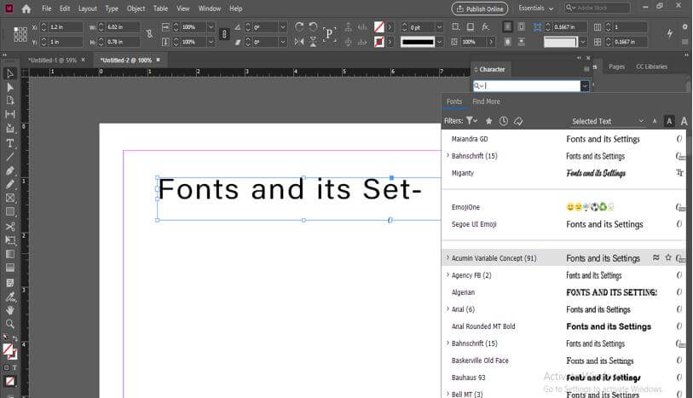Select the Type tool in toolbox
693x398 pixels.
pyautogui.click(x=10, y=143)
